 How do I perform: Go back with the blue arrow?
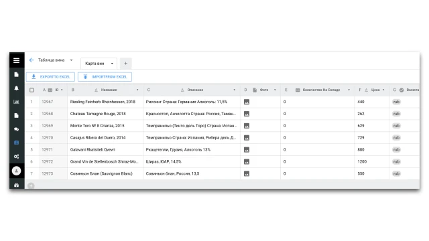(32, 60)
